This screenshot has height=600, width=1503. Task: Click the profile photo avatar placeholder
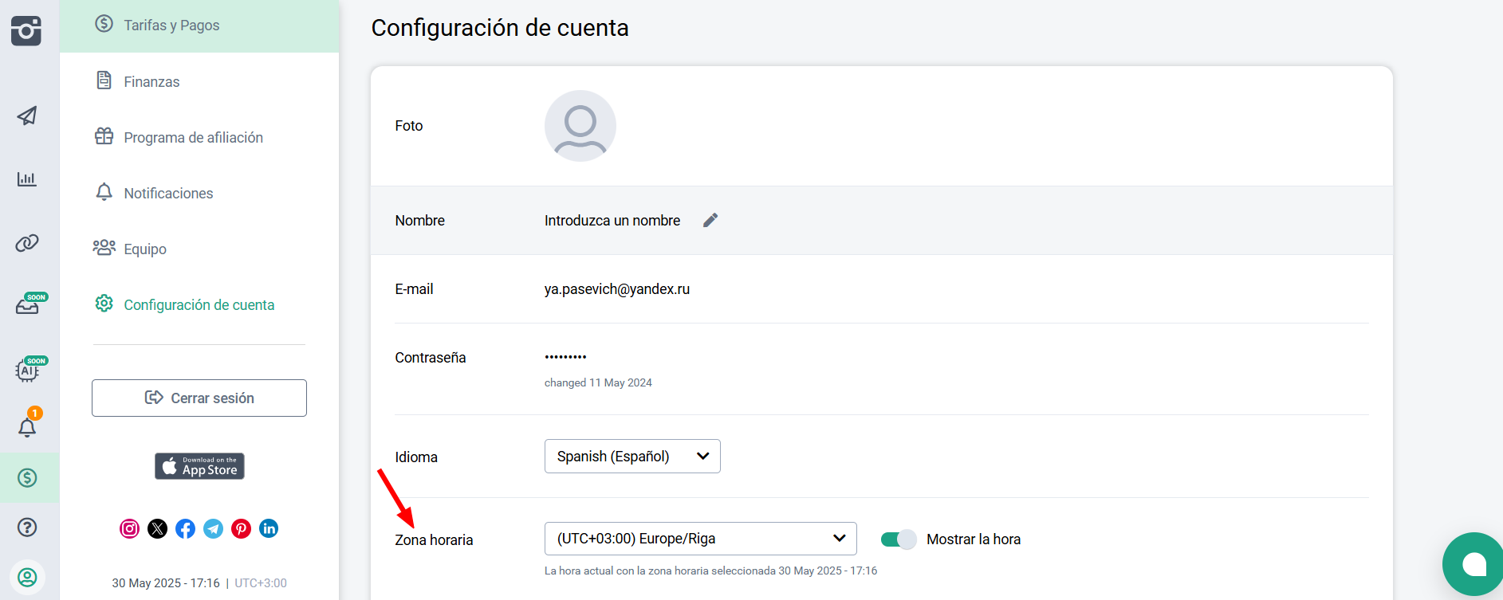(580, 126)
